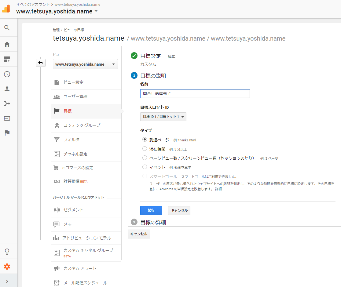Screen dimensions: 341x287
Task: Open the Audience person icon
Action: click(7, 89)
